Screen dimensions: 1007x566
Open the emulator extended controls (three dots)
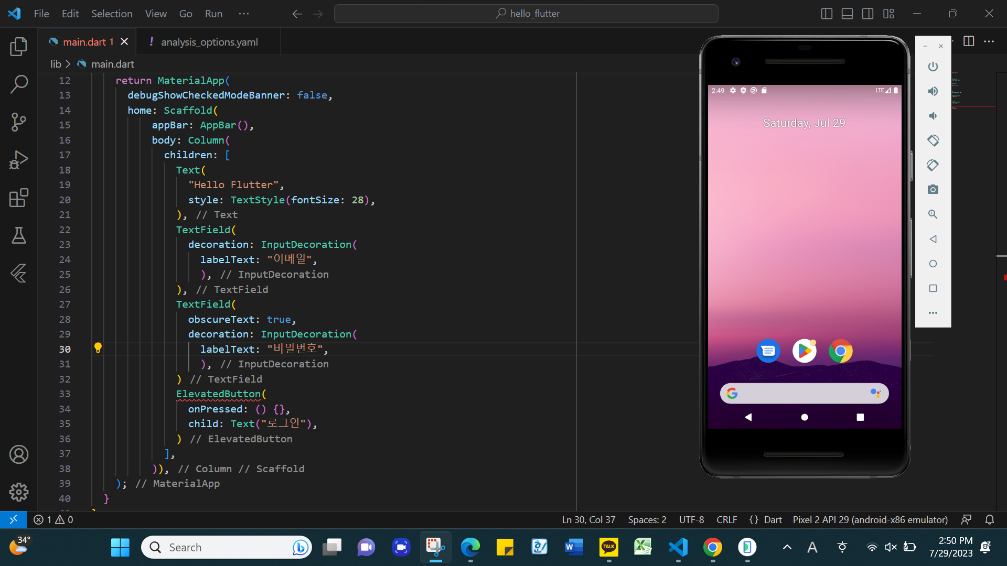(933, 313)
